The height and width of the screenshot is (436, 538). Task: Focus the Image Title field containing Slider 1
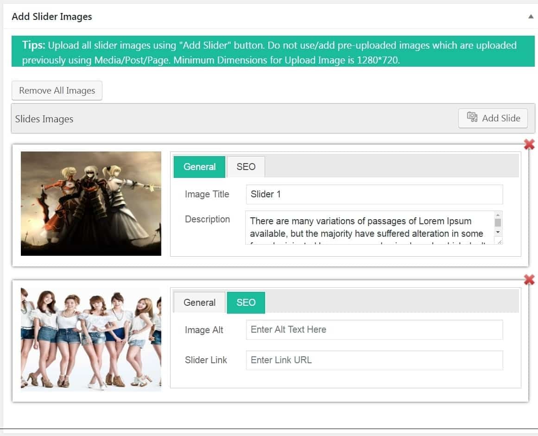pyautogui.click(x=374, y=194)
